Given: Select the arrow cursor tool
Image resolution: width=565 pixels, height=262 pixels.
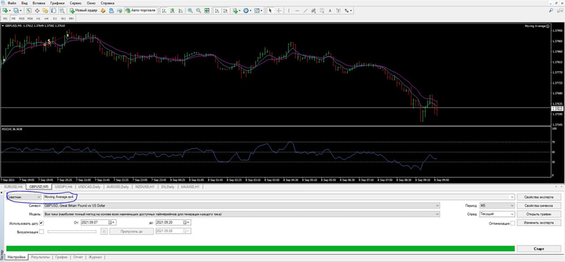Looking at the screenshot, I should (270, 11).
